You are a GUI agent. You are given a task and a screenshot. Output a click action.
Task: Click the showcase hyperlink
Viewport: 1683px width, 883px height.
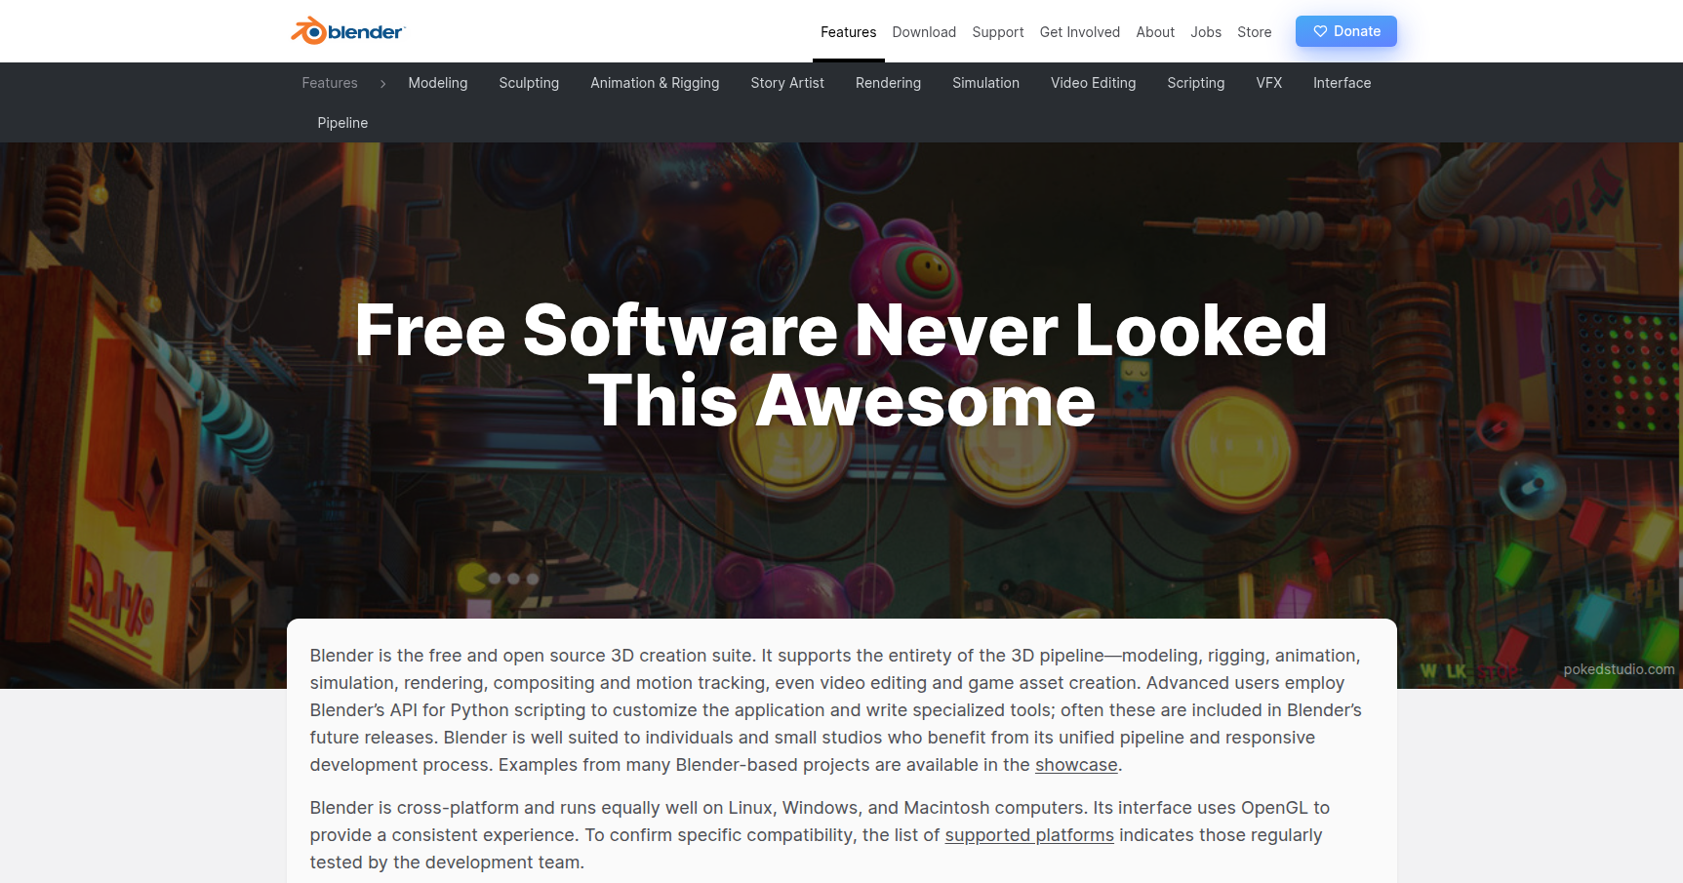click(1075, 765)
